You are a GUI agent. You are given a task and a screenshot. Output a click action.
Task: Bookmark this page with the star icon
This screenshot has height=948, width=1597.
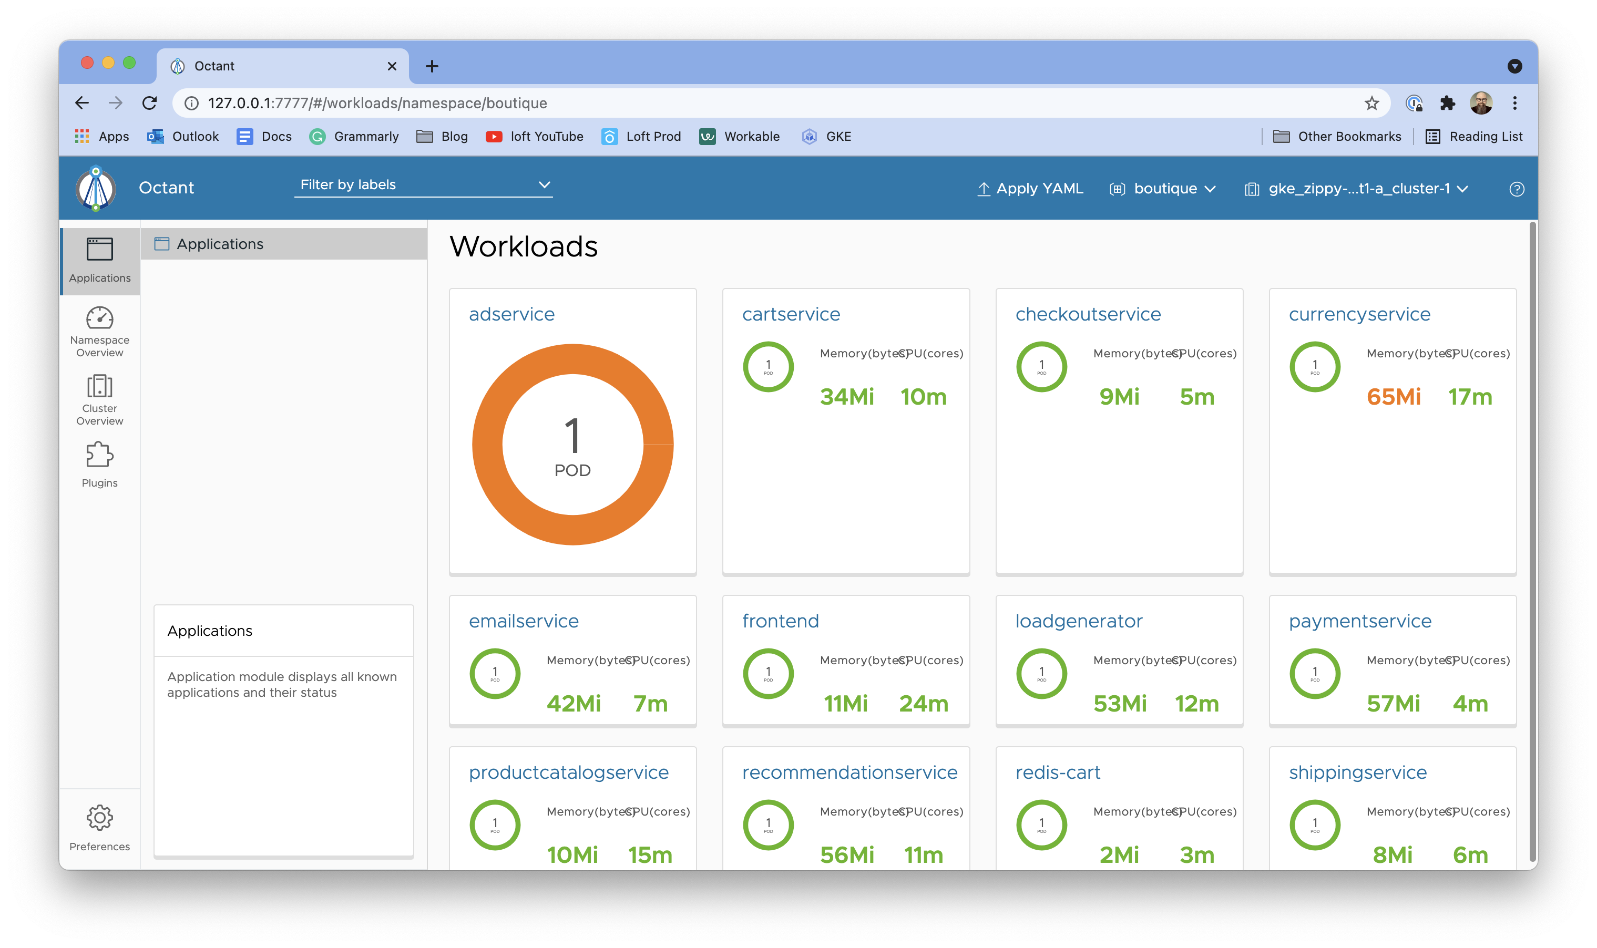(x=1371, y=103)
